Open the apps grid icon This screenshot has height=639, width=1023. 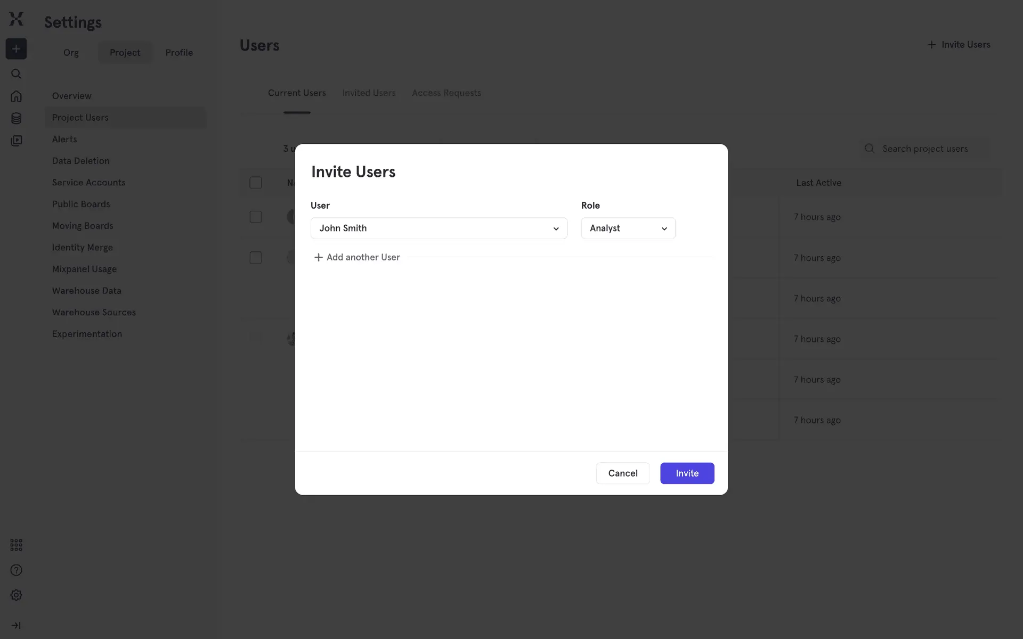point(16,545)
